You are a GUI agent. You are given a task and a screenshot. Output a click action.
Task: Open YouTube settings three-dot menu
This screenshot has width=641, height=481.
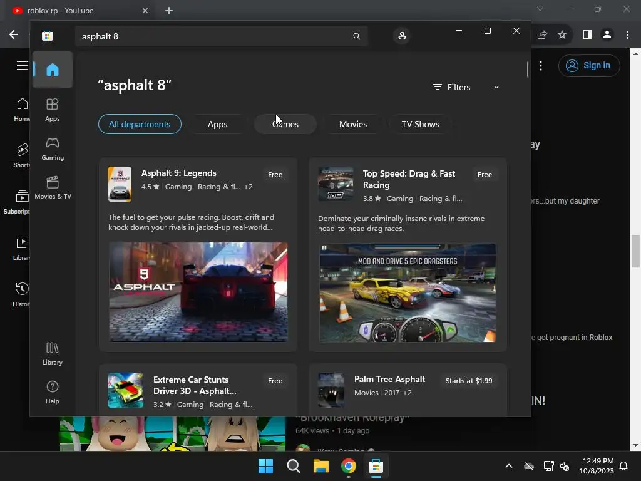pyautogui.click(x=541, y=66)
